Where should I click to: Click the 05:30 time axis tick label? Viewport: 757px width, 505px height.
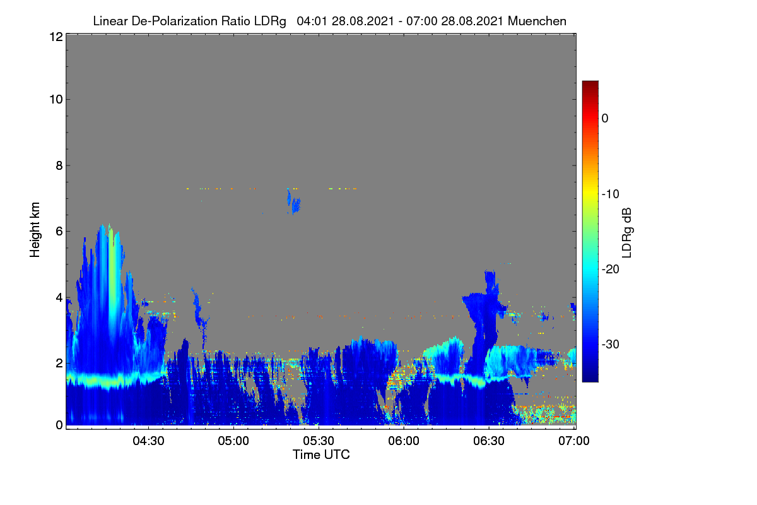319,441
